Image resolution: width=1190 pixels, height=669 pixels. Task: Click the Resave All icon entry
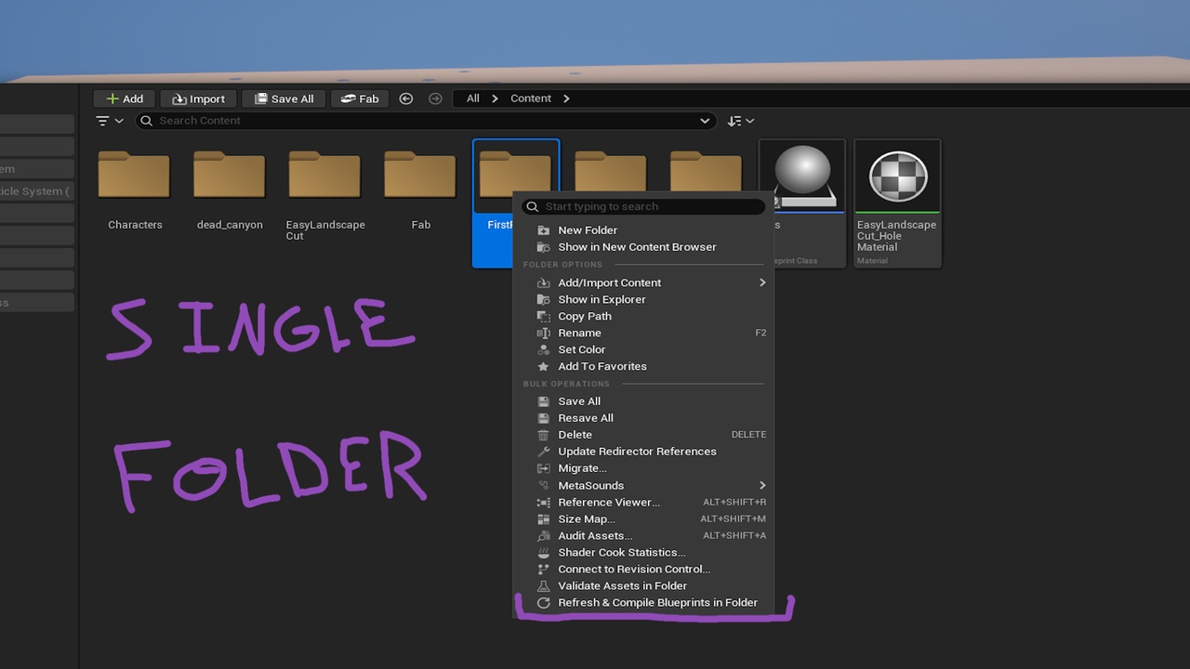pyautogui.click(x=643, y=418)
